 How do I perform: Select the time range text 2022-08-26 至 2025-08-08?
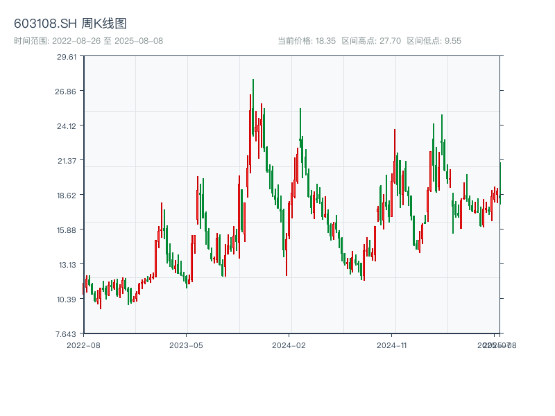[108, 41]
